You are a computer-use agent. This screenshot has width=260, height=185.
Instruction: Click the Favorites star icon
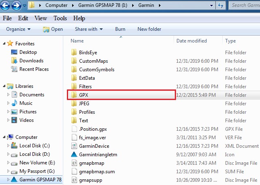[x=10, y=43]
